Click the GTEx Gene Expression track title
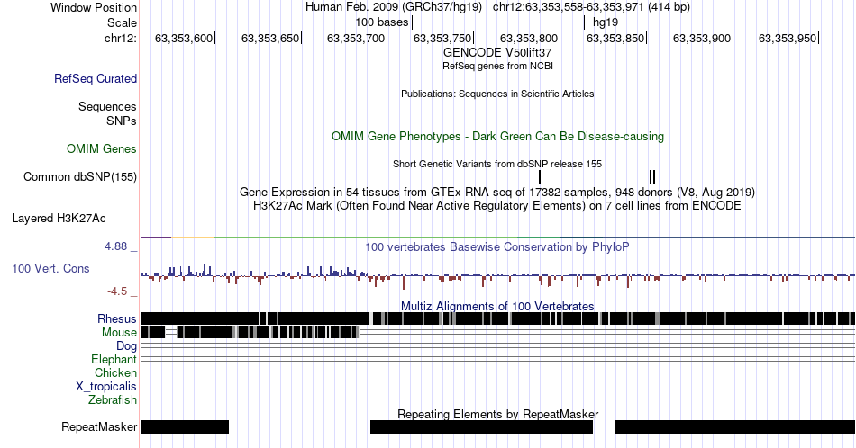 pos(497,192)
